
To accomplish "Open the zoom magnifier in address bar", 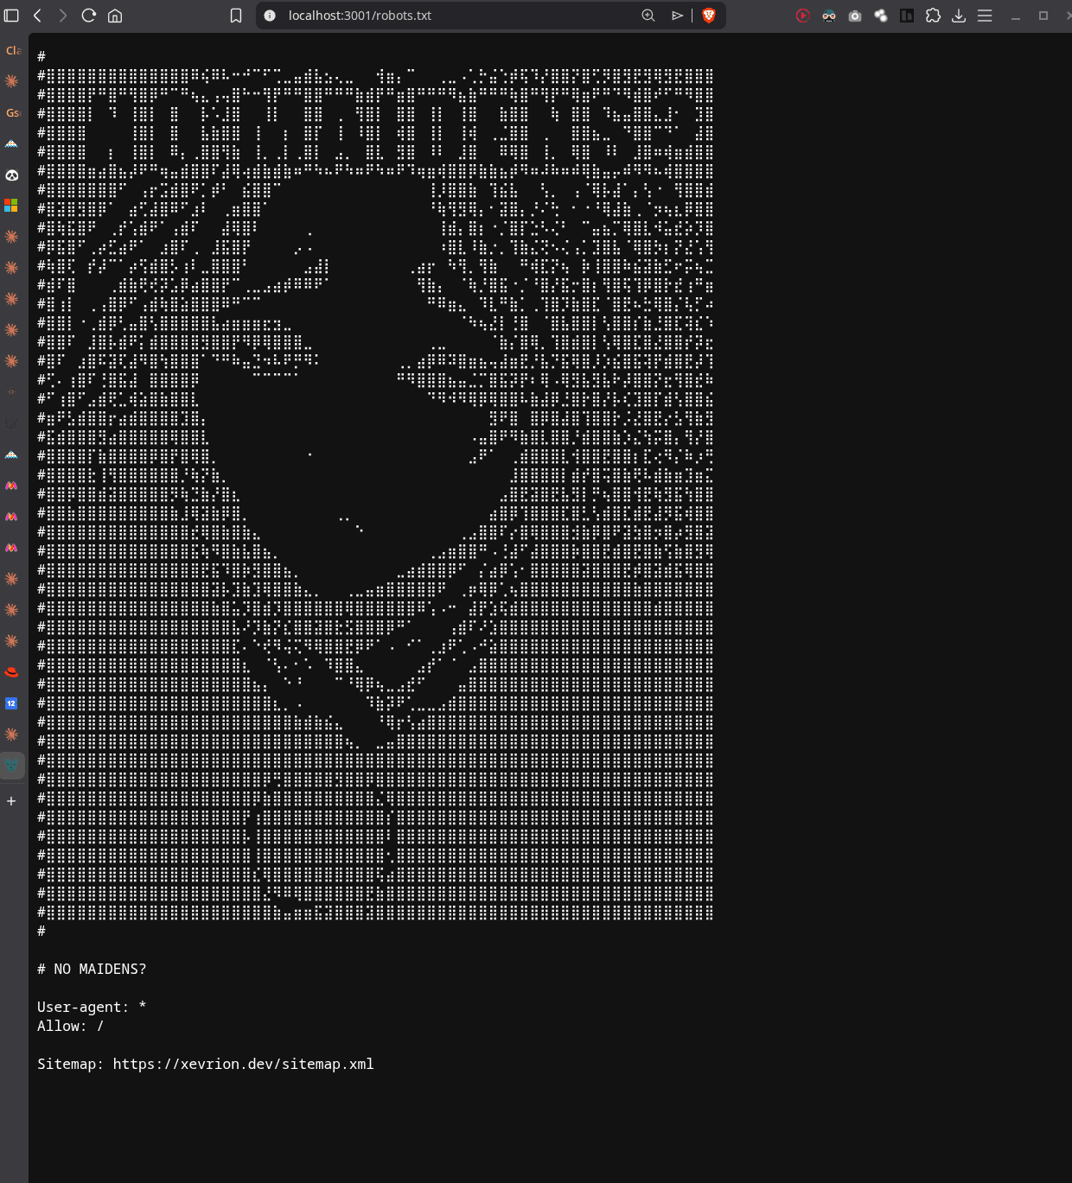I will (648, 16).
